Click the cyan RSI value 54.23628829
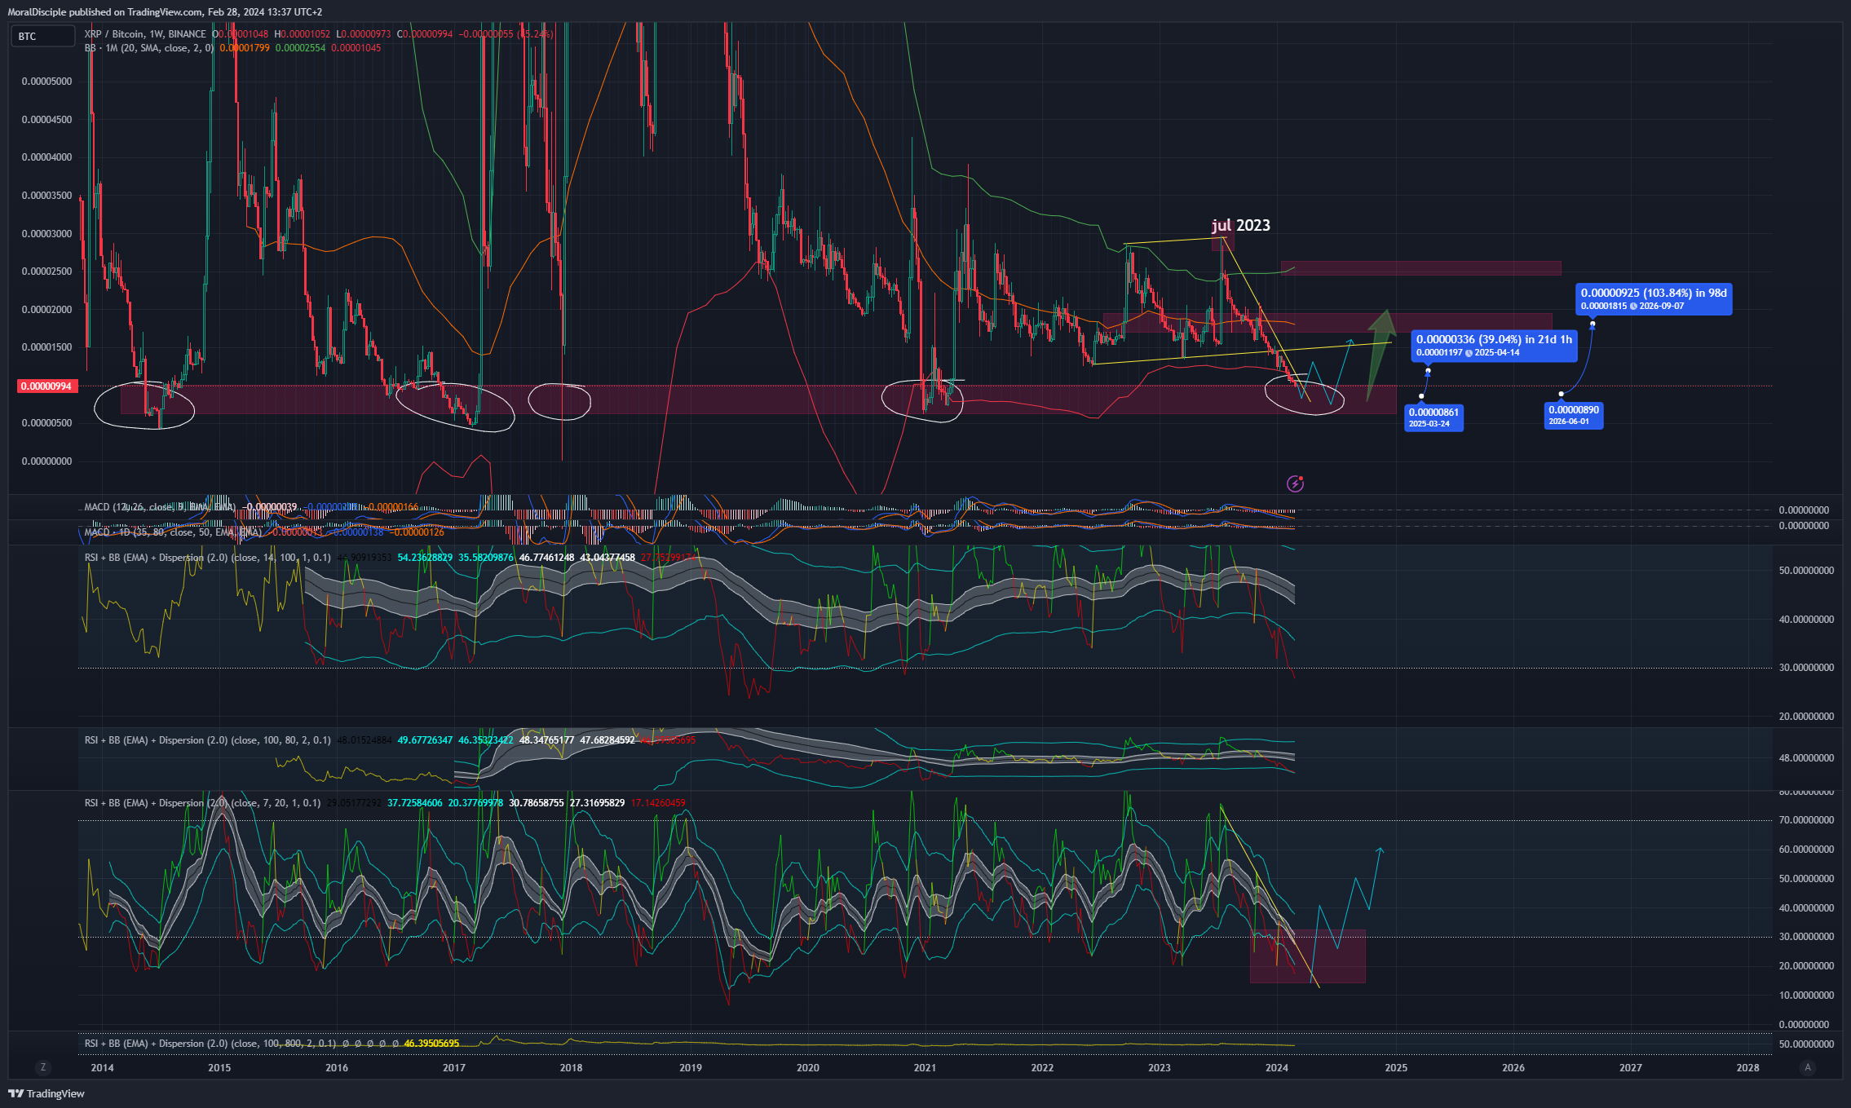The height and width of the screenshot is (1108, 1851). (425, 558)
